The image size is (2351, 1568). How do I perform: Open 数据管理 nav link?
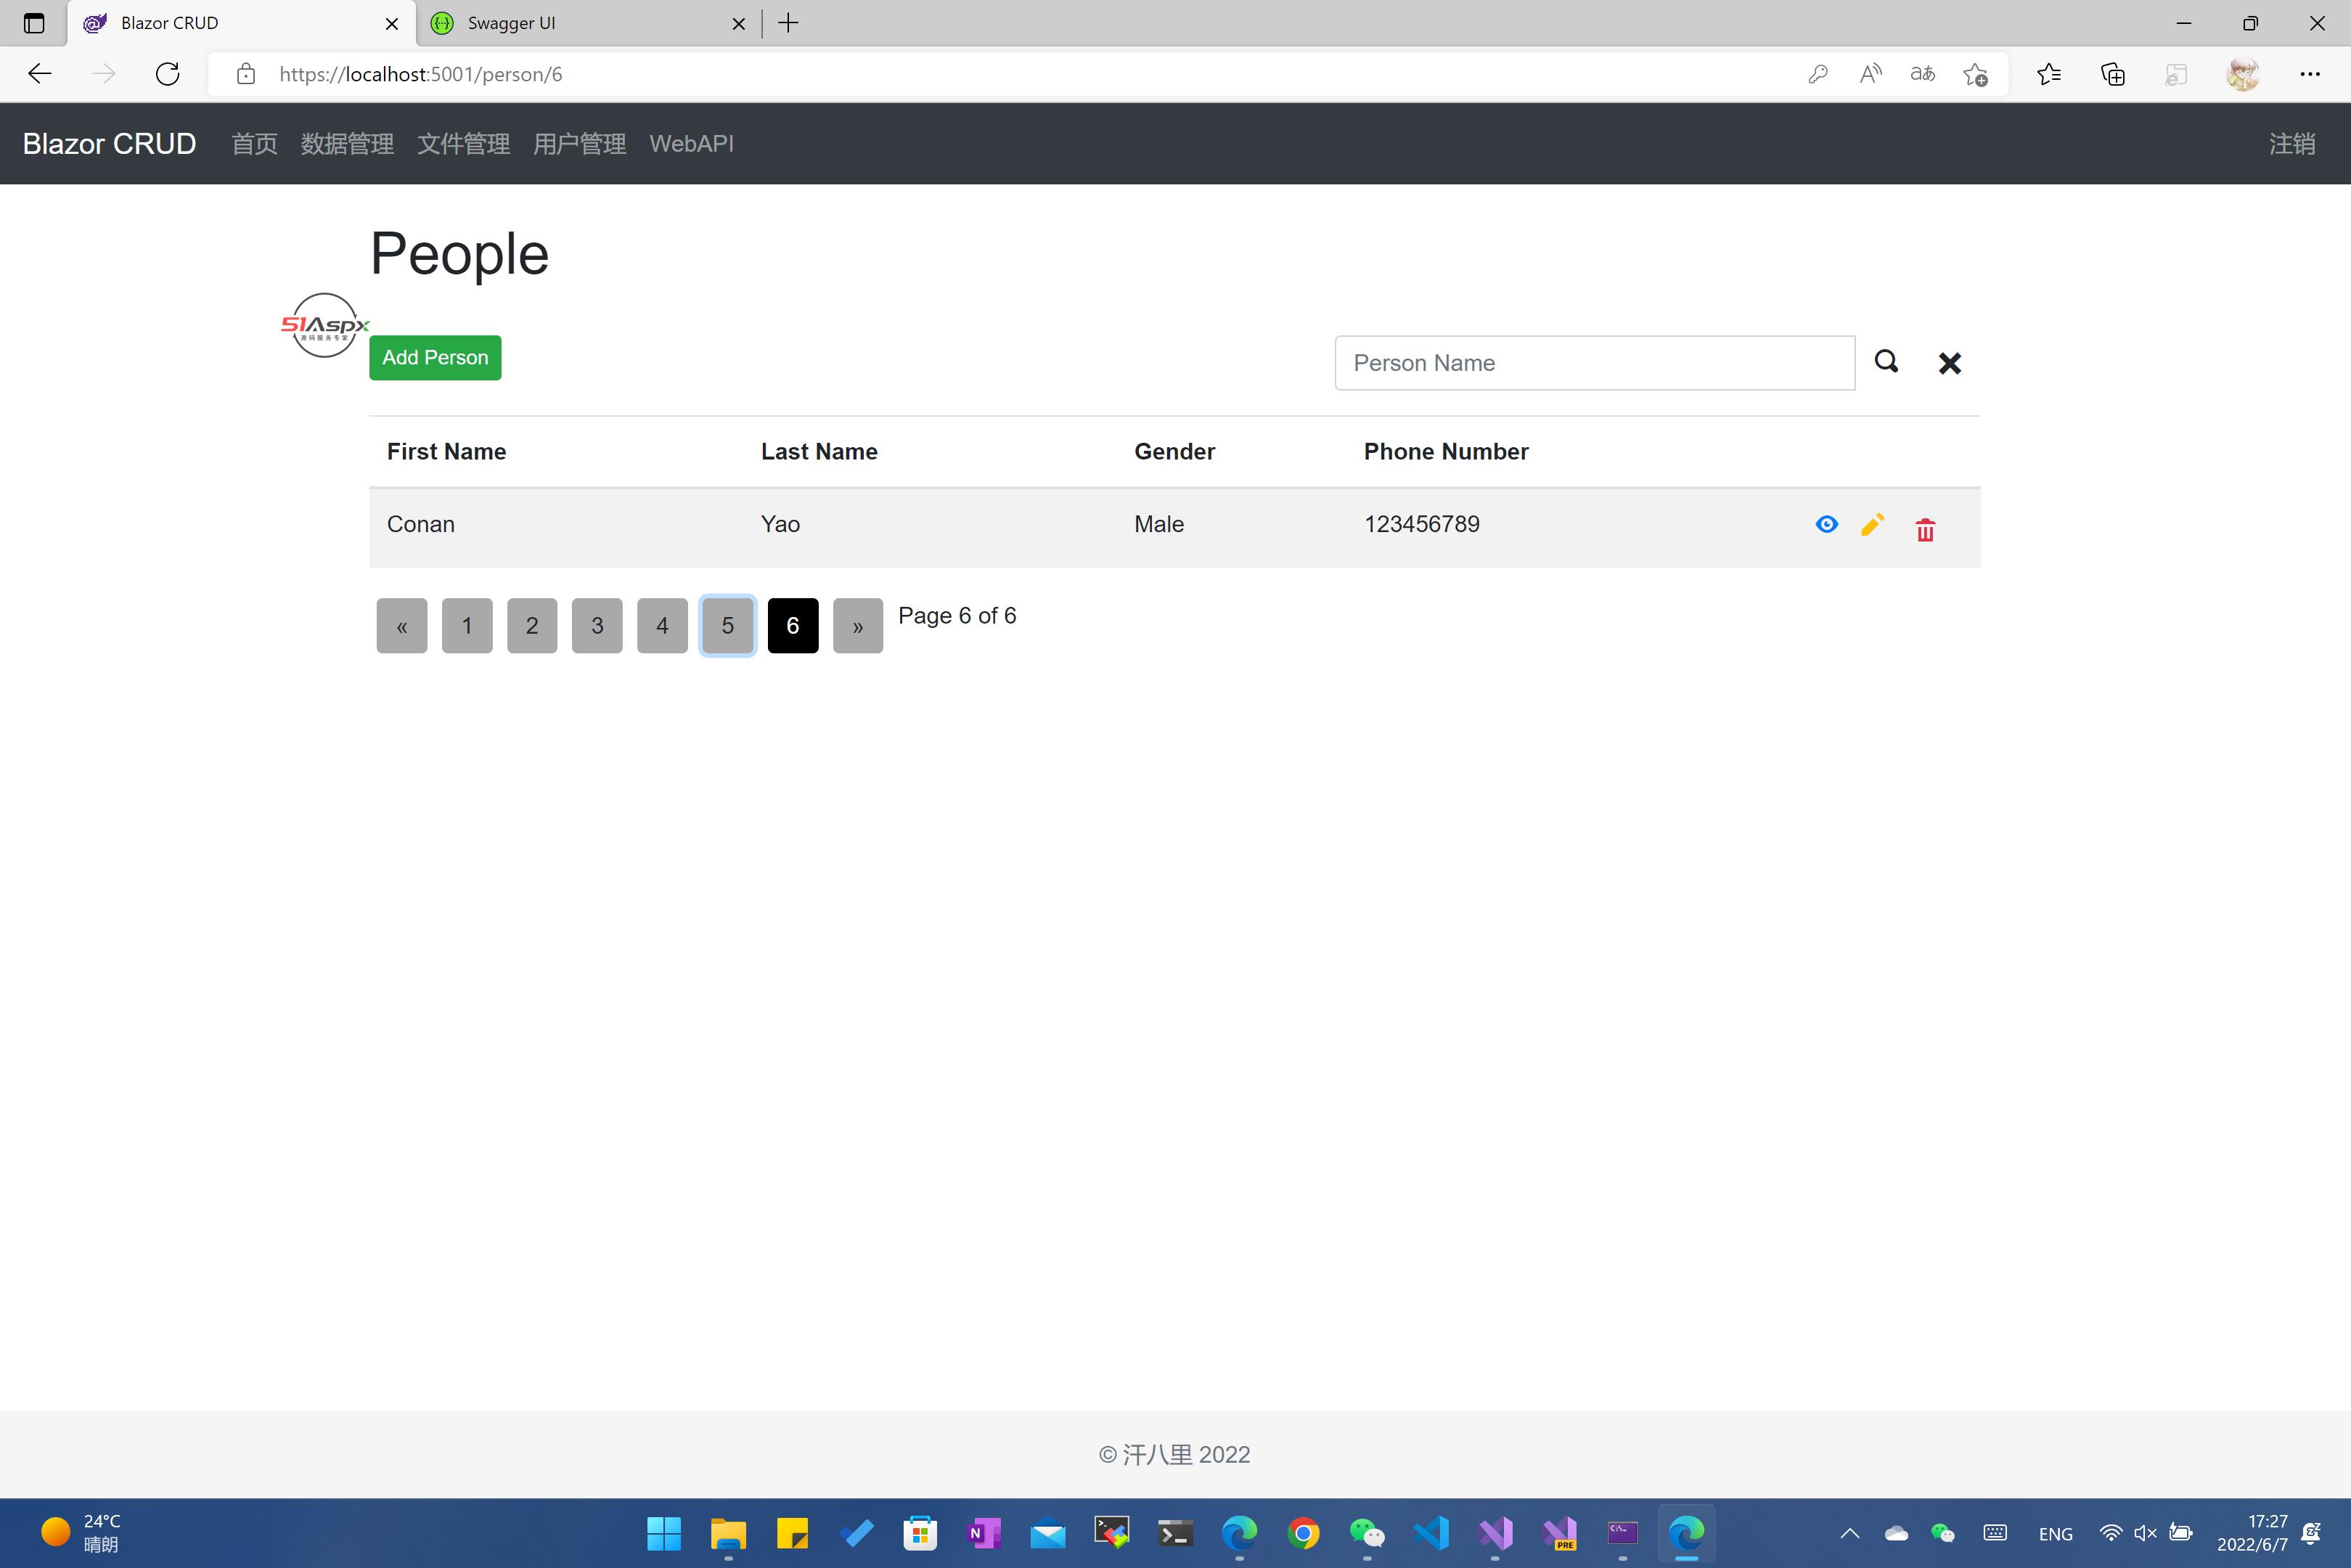point(347,144)
